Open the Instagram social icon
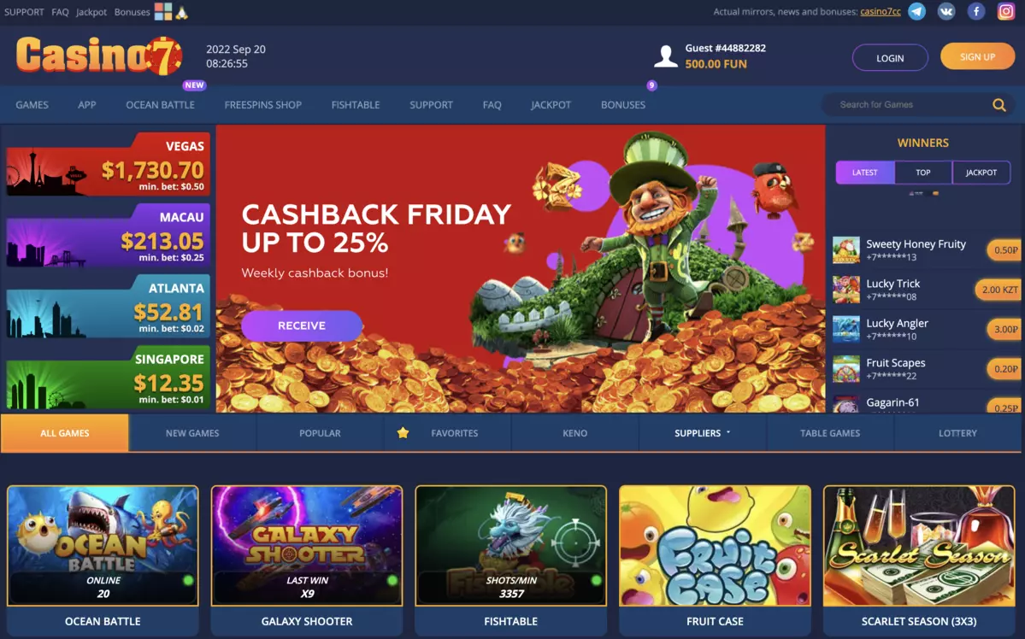1025x639 pixels. pyautogui.click(x=1006, y=11)
